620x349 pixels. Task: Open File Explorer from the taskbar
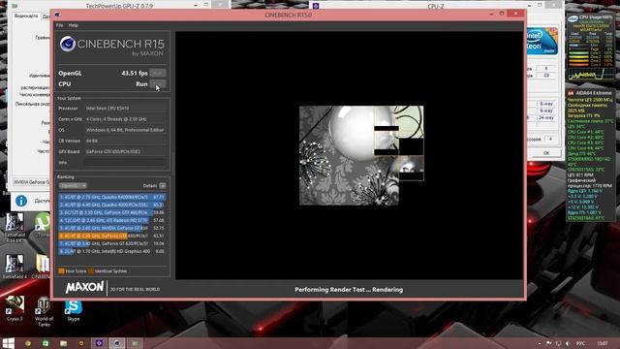(x=63, y=343)
